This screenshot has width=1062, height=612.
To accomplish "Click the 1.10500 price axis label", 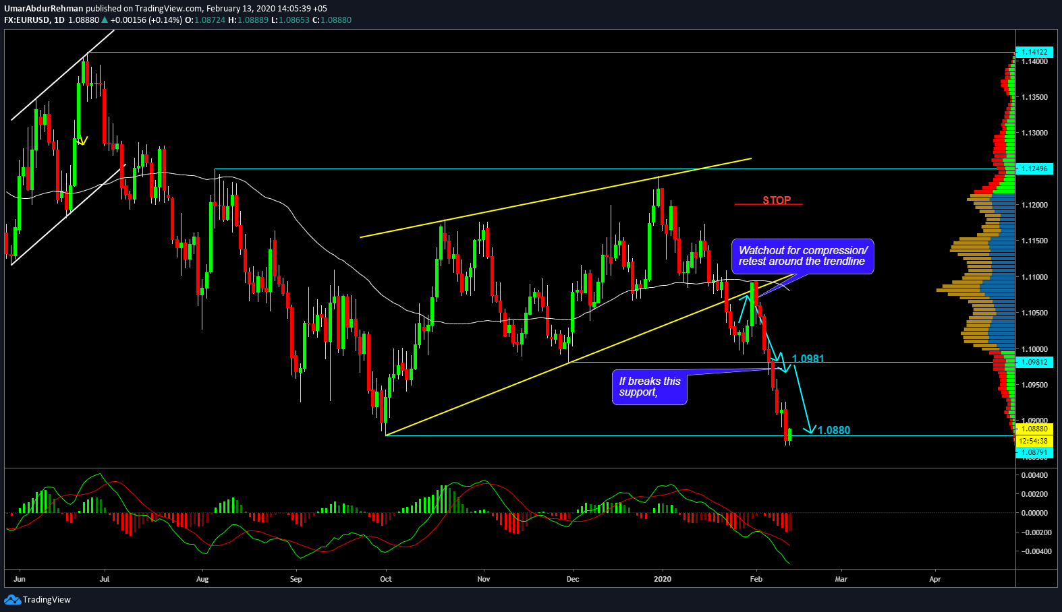I will click(x=1034, y=313).
